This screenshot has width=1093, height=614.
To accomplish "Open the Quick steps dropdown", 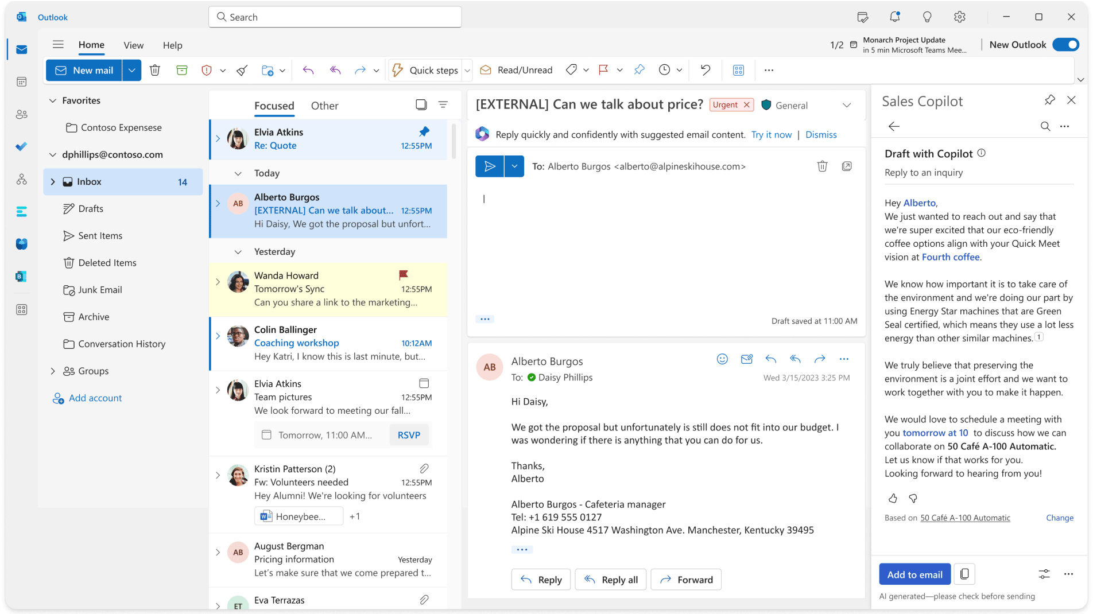I will [467, 70].
